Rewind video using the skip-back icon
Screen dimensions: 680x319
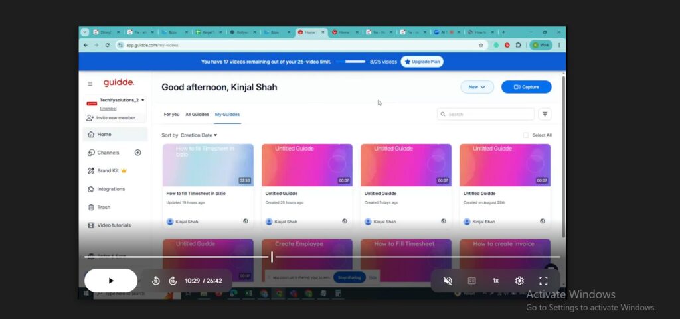point(155,281)
